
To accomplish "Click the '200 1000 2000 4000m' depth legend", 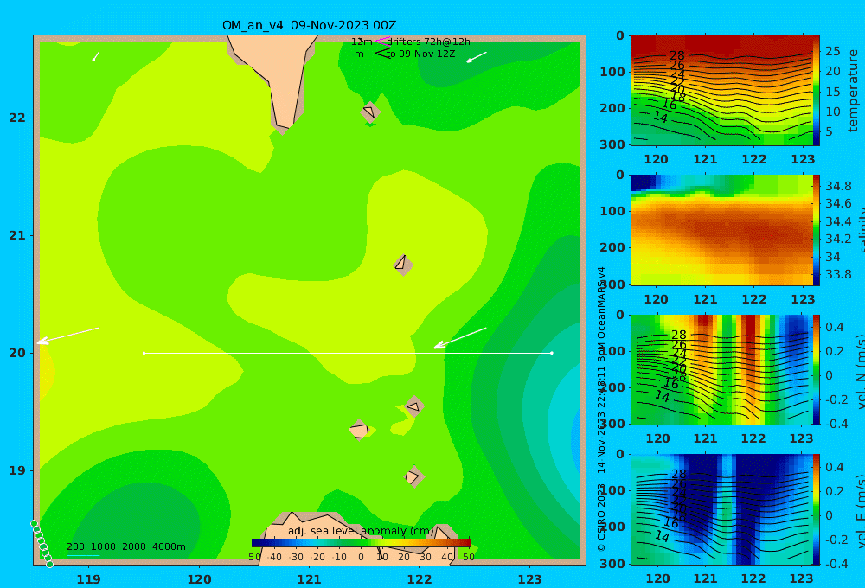I will click(125, 546).
